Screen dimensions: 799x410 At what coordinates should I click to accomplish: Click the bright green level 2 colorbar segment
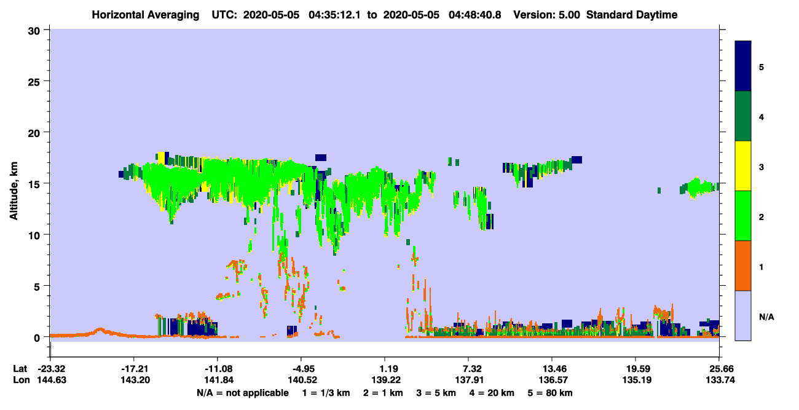tap(743, 216)
